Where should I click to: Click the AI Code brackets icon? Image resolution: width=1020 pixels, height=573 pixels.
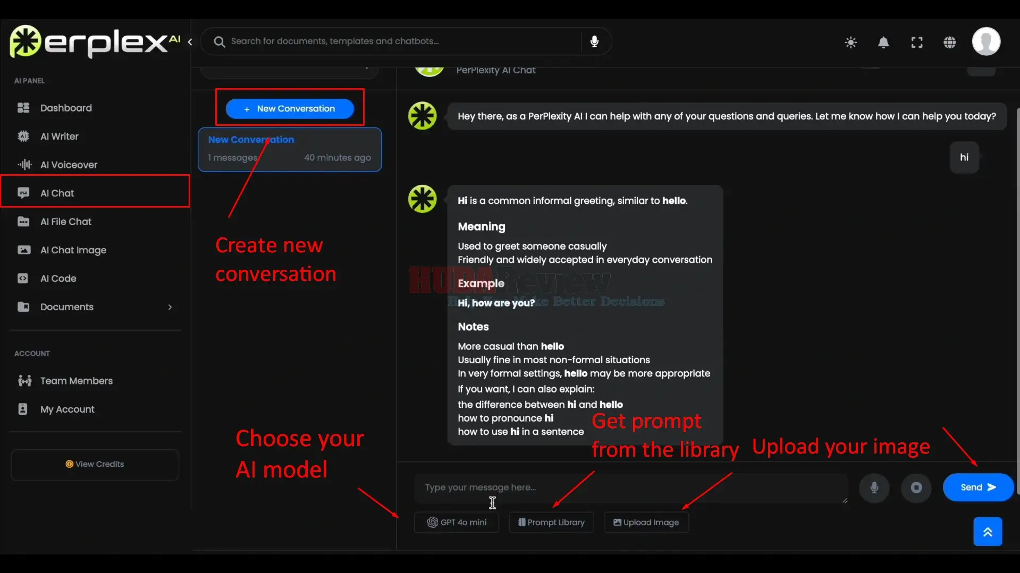coord(23,278)
